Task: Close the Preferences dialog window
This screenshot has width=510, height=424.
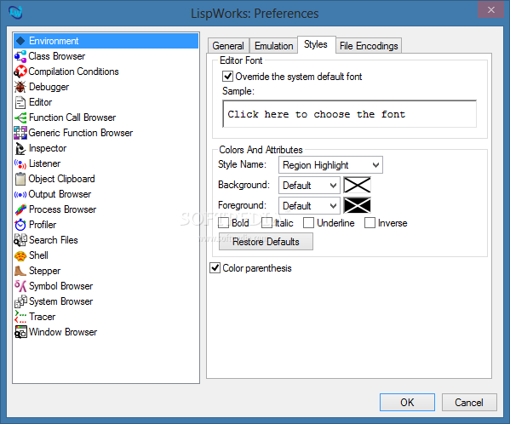Action: pyautogui.click(x=491, y=9)
